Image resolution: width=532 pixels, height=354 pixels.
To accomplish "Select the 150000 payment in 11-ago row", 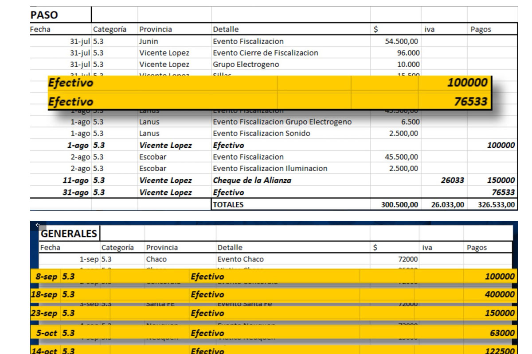I will (x=501, y=180).
